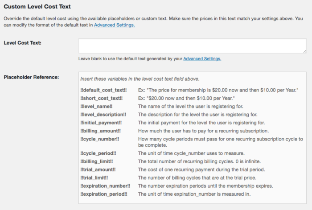Click the Level Cost Text label

pos(22,43)
